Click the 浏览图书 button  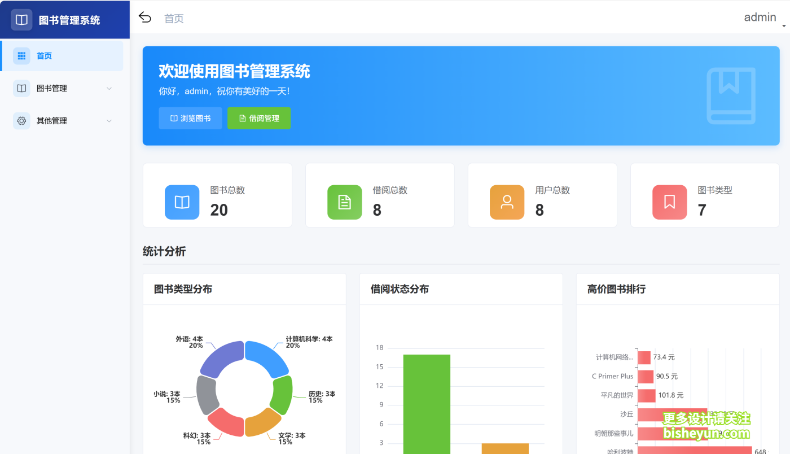pyautogui.click(x=190, y=118)
